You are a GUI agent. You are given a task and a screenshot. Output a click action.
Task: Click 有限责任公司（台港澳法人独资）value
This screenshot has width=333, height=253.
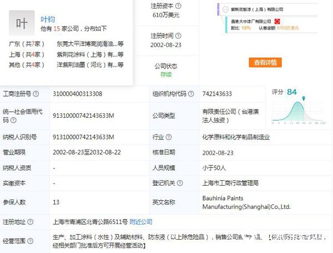(x=230, y=116)
